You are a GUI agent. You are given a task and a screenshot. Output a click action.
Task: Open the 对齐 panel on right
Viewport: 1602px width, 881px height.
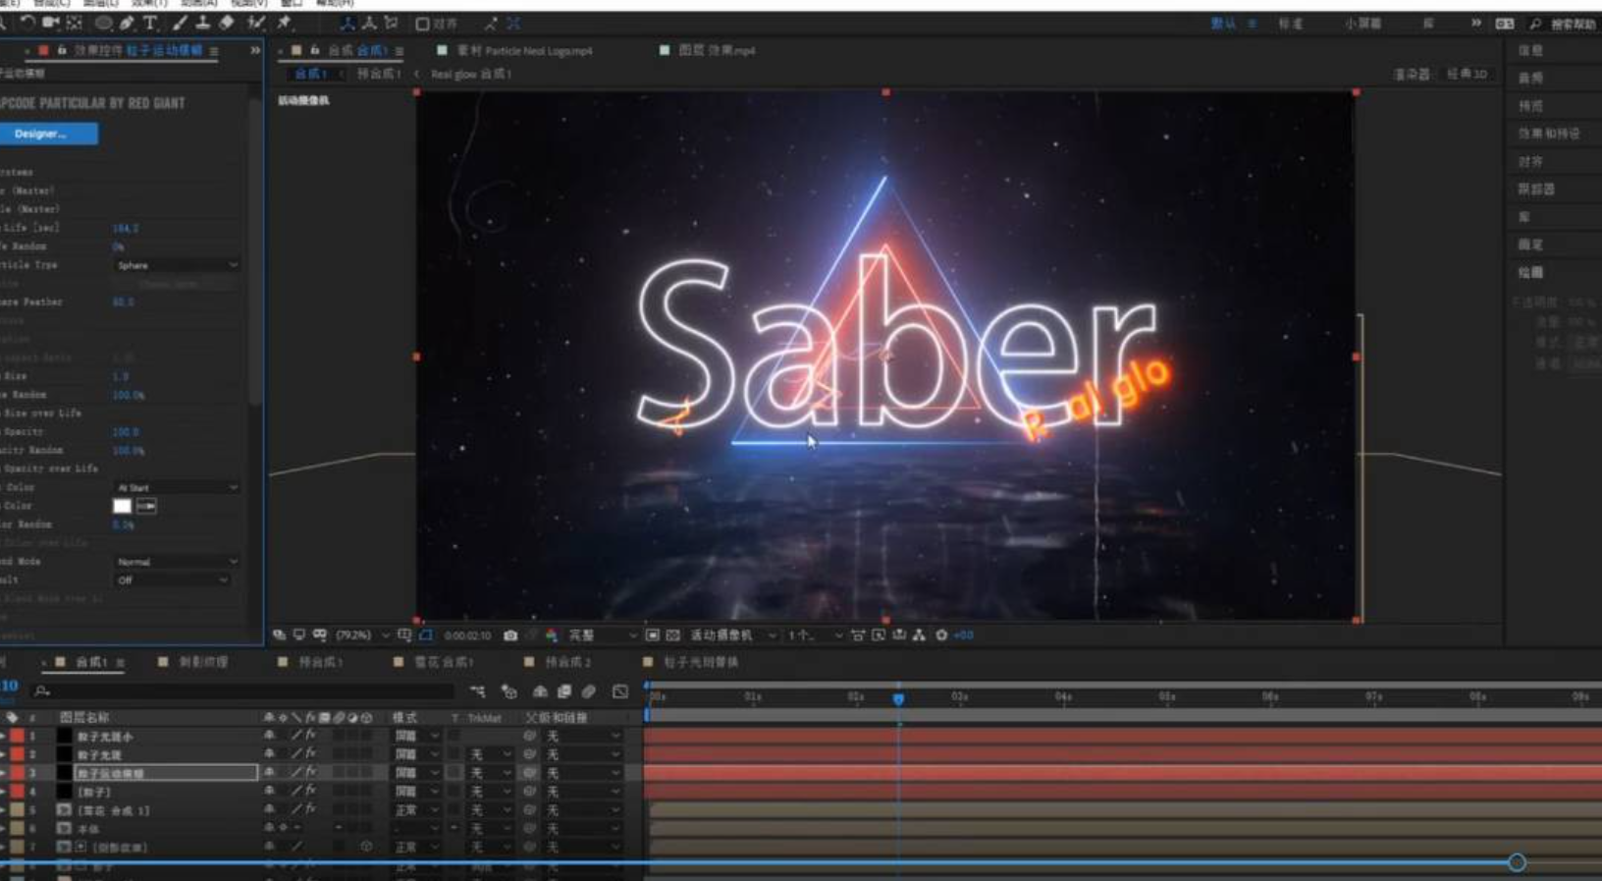[1531, 161]
